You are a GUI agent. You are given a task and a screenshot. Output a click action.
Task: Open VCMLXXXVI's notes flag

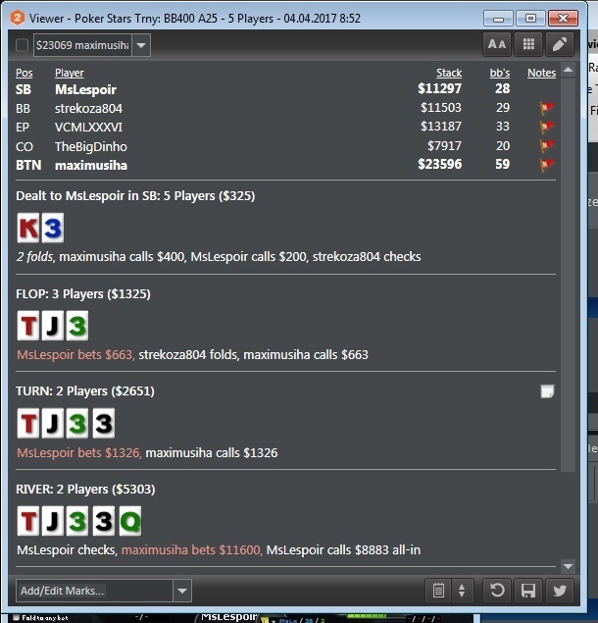[x=547, y=127]
